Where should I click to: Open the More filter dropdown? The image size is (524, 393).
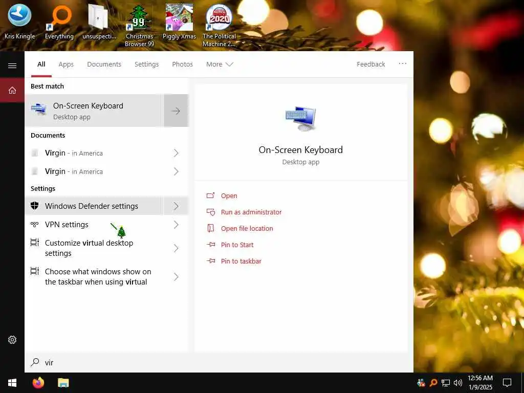point(220,64)
